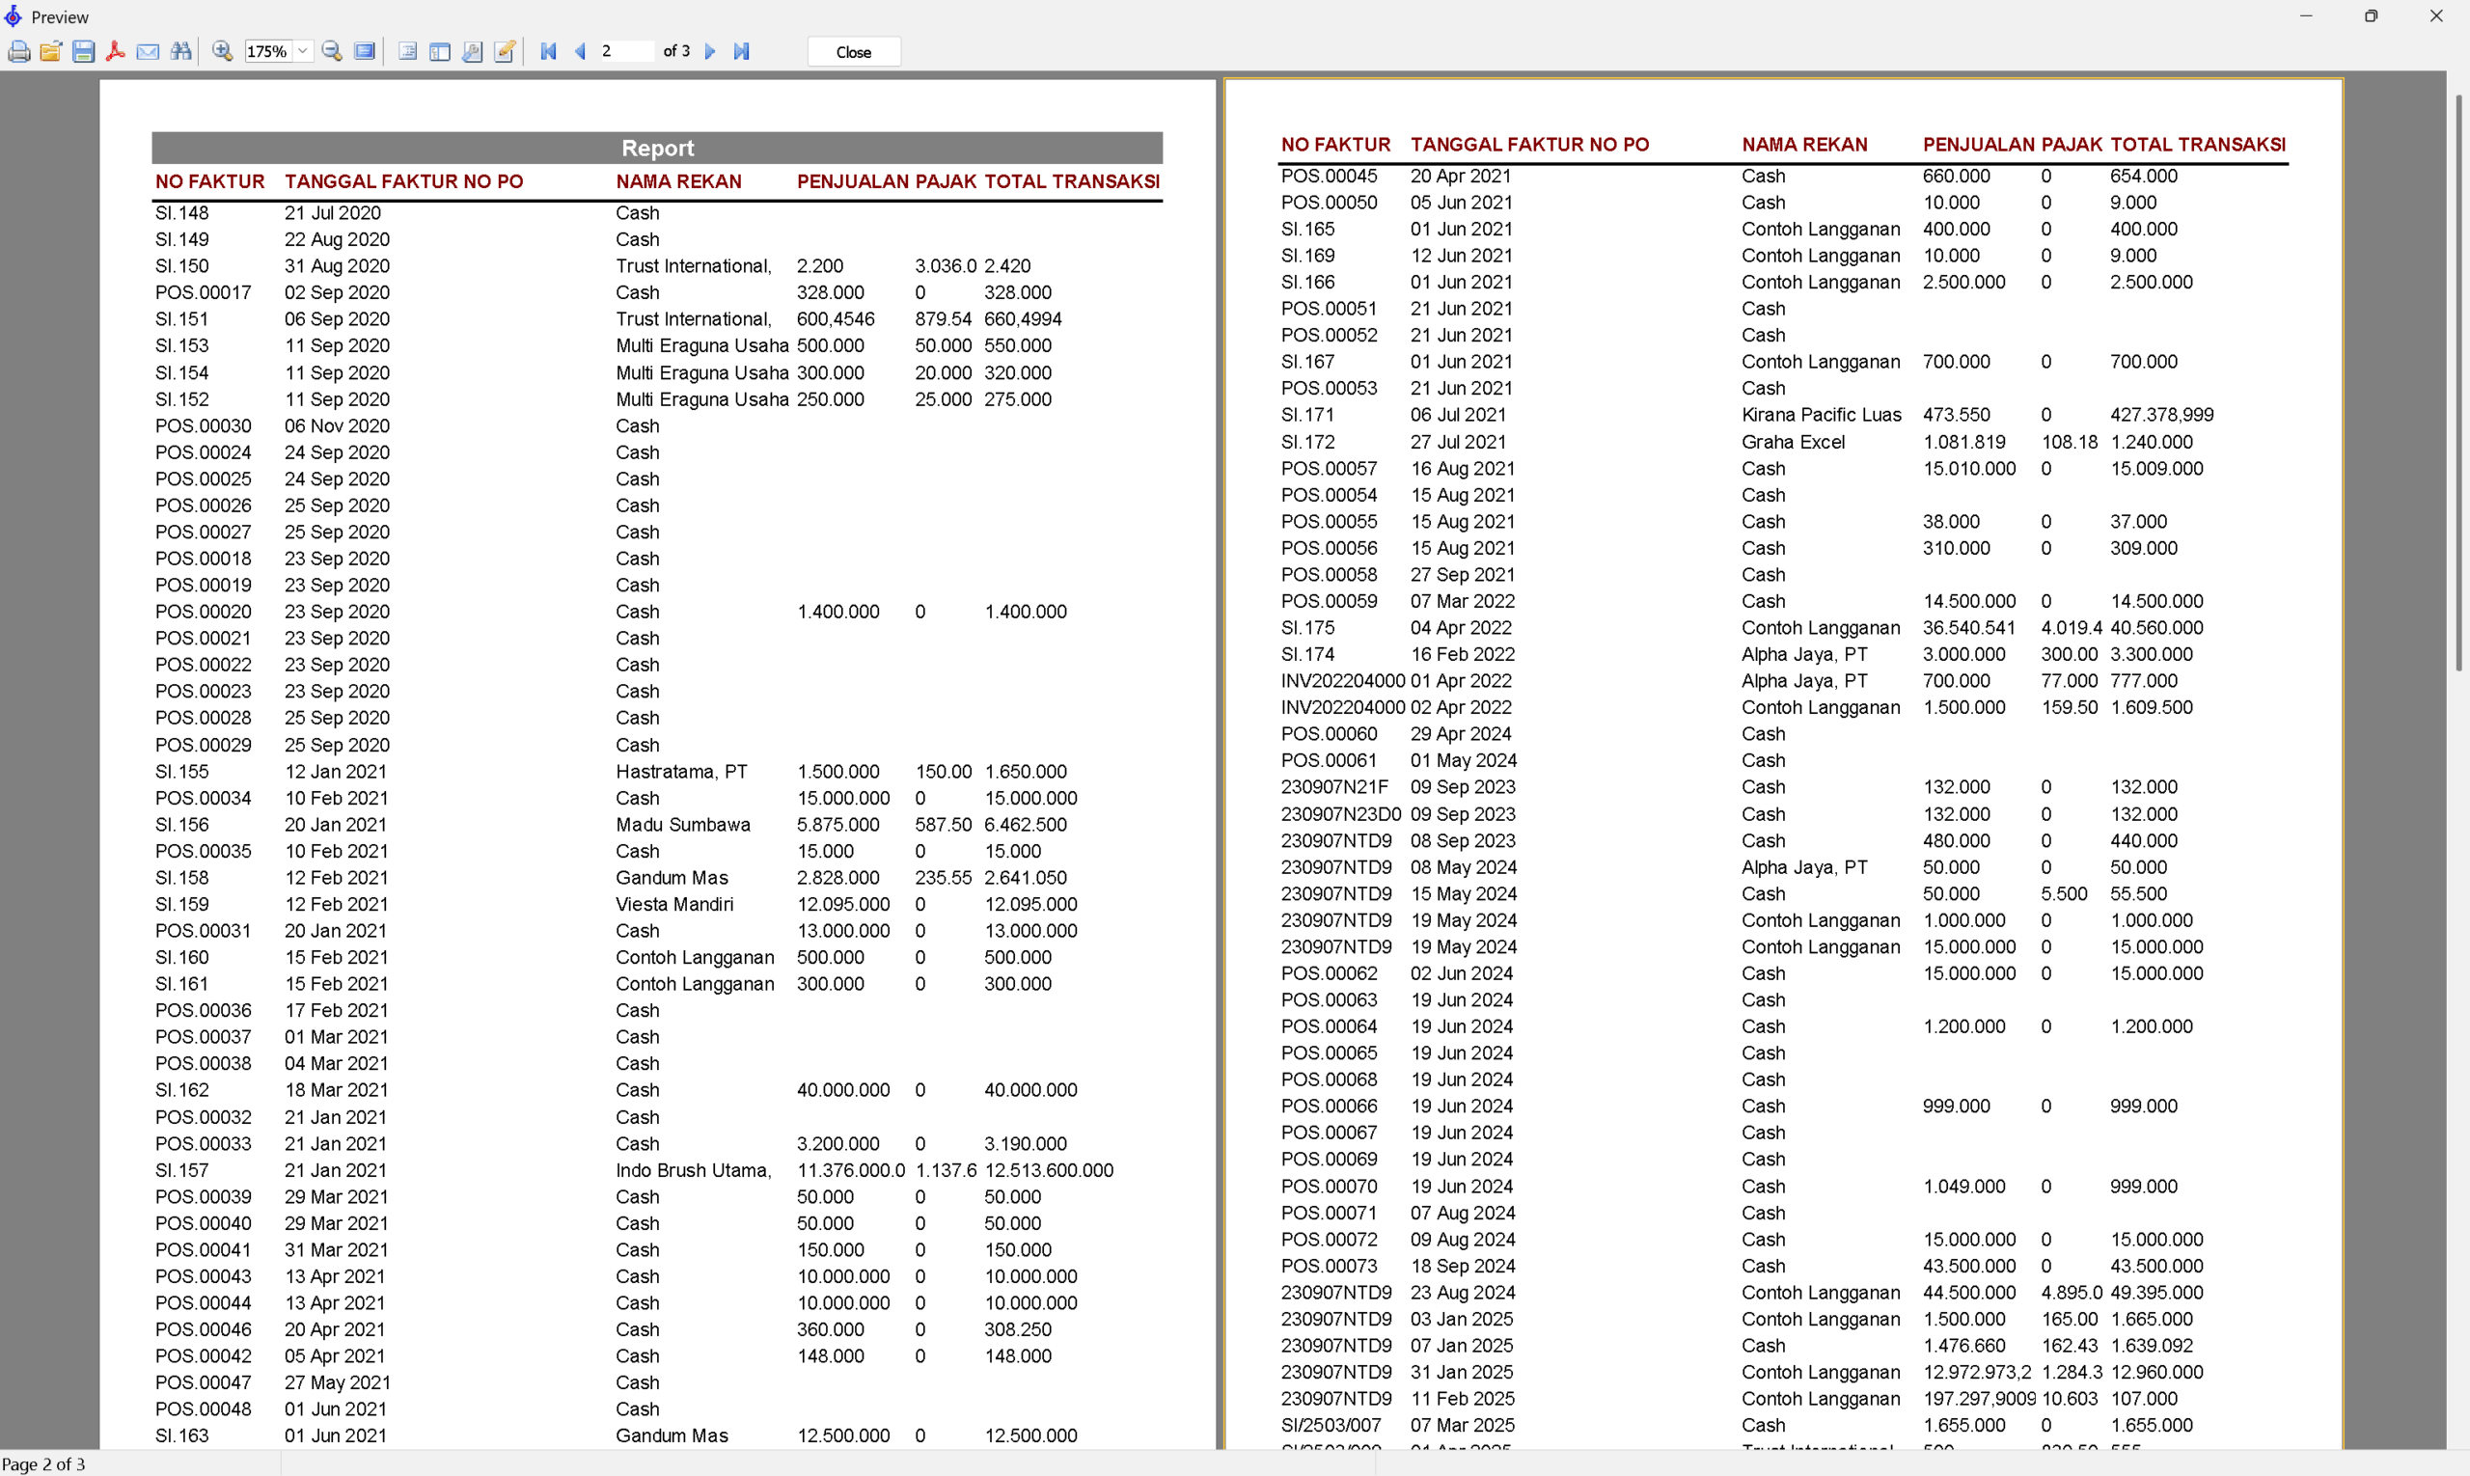Click 'Alpha Jaya, PT' in the SI.174 row
2470x1476 pixels.
[1804, 654]
